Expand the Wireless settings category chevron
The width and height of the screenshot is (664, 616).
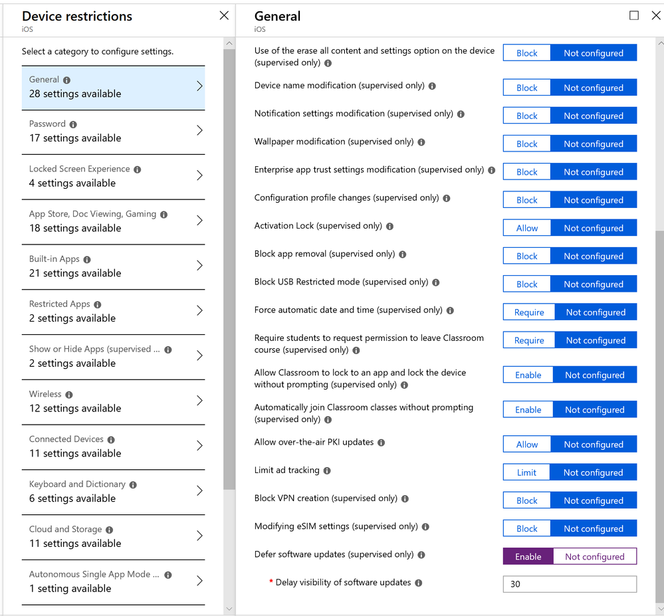(199, 401)
